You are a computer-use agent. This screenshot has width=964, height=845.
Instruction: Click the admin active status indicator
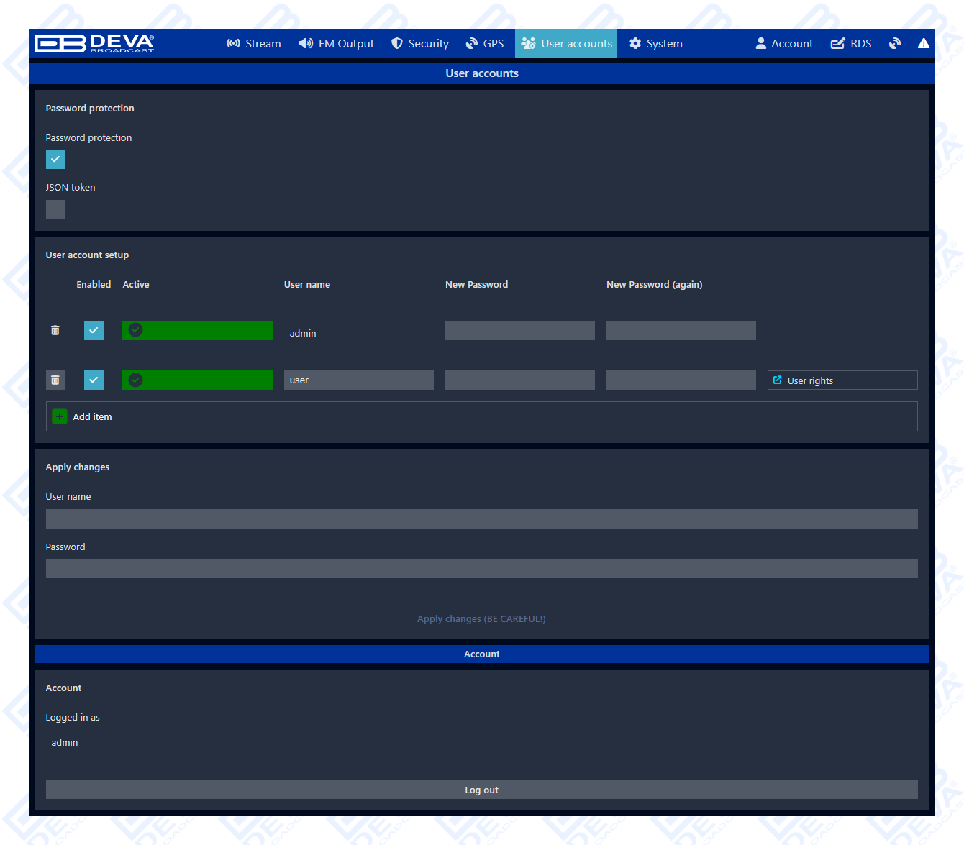[x=197, y=331]
